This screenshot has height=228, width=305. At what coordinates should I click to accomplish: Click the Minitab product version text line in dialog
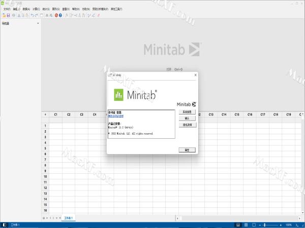[x=120, y=127]
